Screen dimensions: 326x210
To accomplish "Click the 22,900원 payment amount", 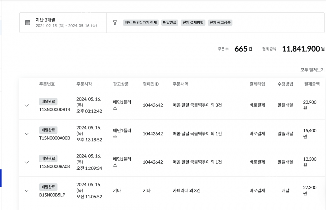I will click(309, 105).
